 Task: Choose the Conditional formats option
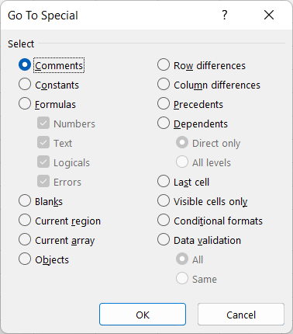click(x=164, y=220)
